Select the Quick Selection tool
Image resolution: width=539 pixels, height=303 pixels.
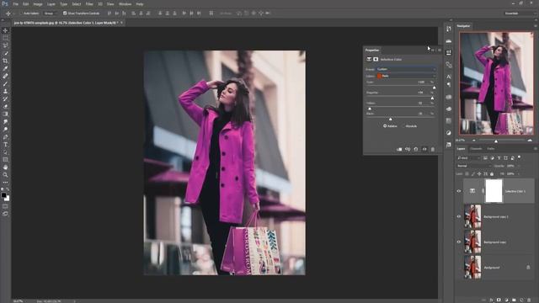coord(5,53)
